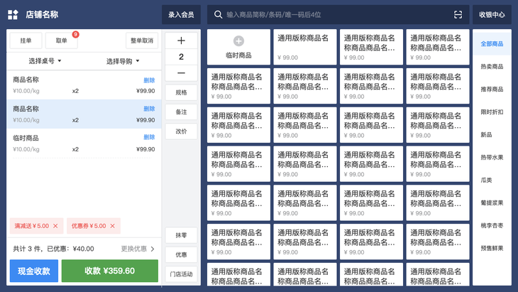Click the barcode scan icon in search bar
The width and height of the screenshot is (518, 292).
pyautogui.click(x=458, y=14)
